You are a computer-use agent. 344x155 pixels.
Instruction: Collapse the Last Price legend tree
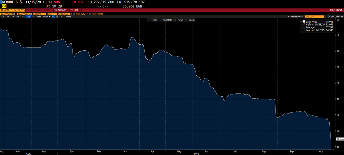[x=302, y=21]
